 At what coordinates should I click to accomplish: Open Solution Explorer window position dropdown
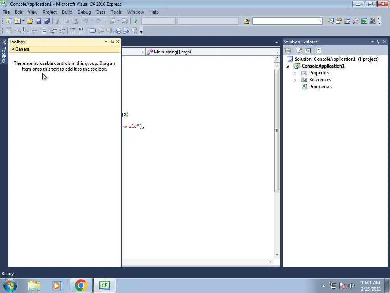pos(372,42)
